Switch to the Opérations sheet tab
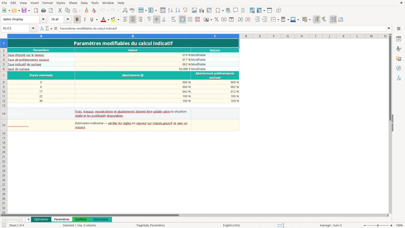 [41, 220]
